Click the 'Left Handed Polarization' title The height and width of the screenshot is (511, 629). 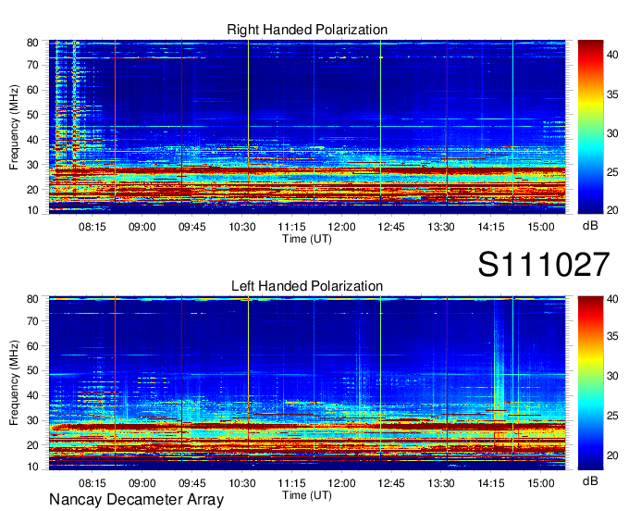pos(307,286)
